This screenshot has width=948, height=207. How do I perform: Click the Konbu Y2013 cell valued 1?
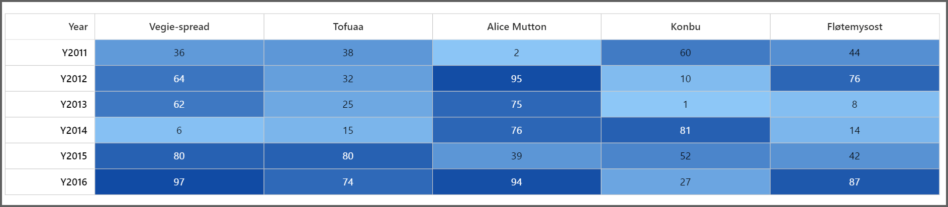685,104
